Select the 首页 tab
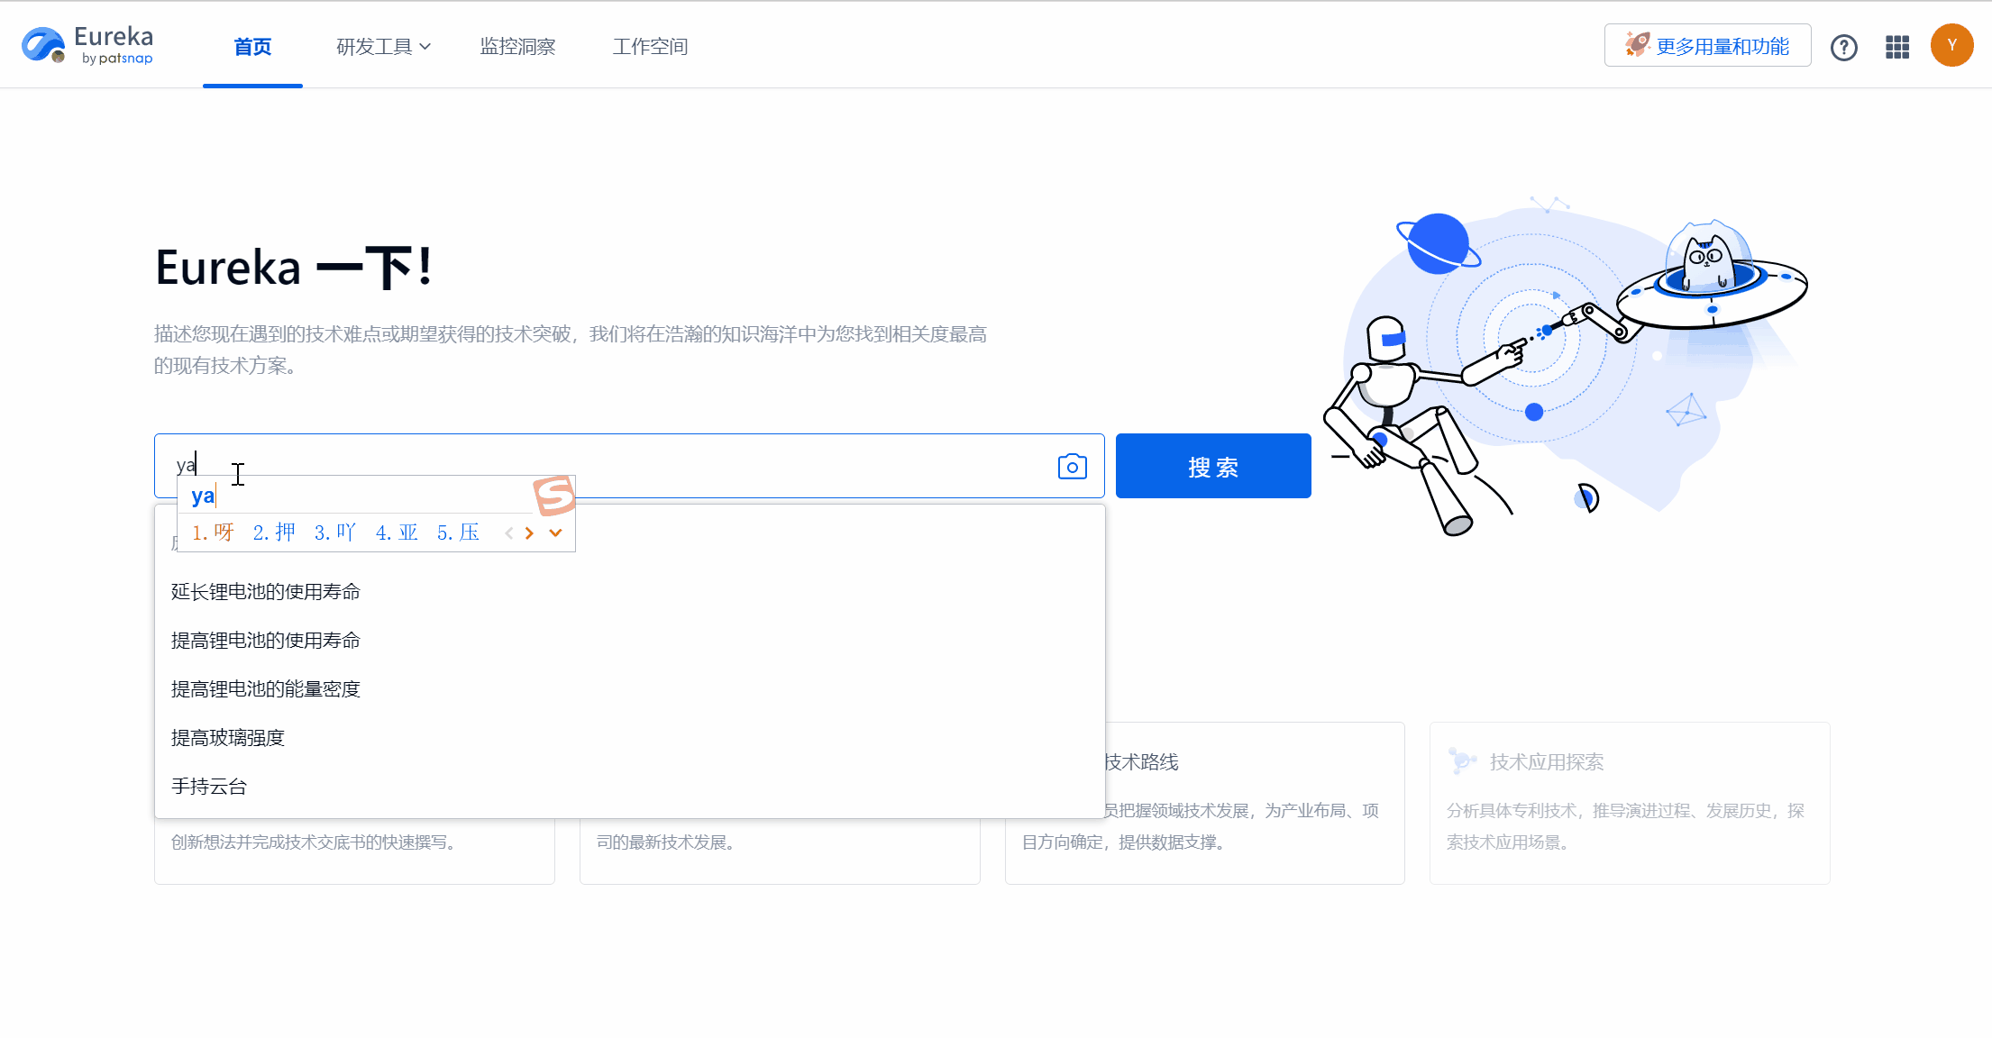This screenshot has height=1038, width=1992. coord(252,47)
